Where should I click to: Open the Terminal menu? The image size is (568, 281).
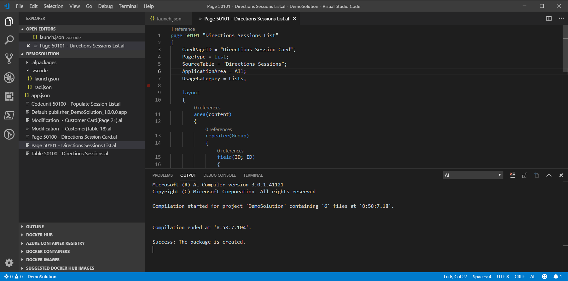coord(128,6)
